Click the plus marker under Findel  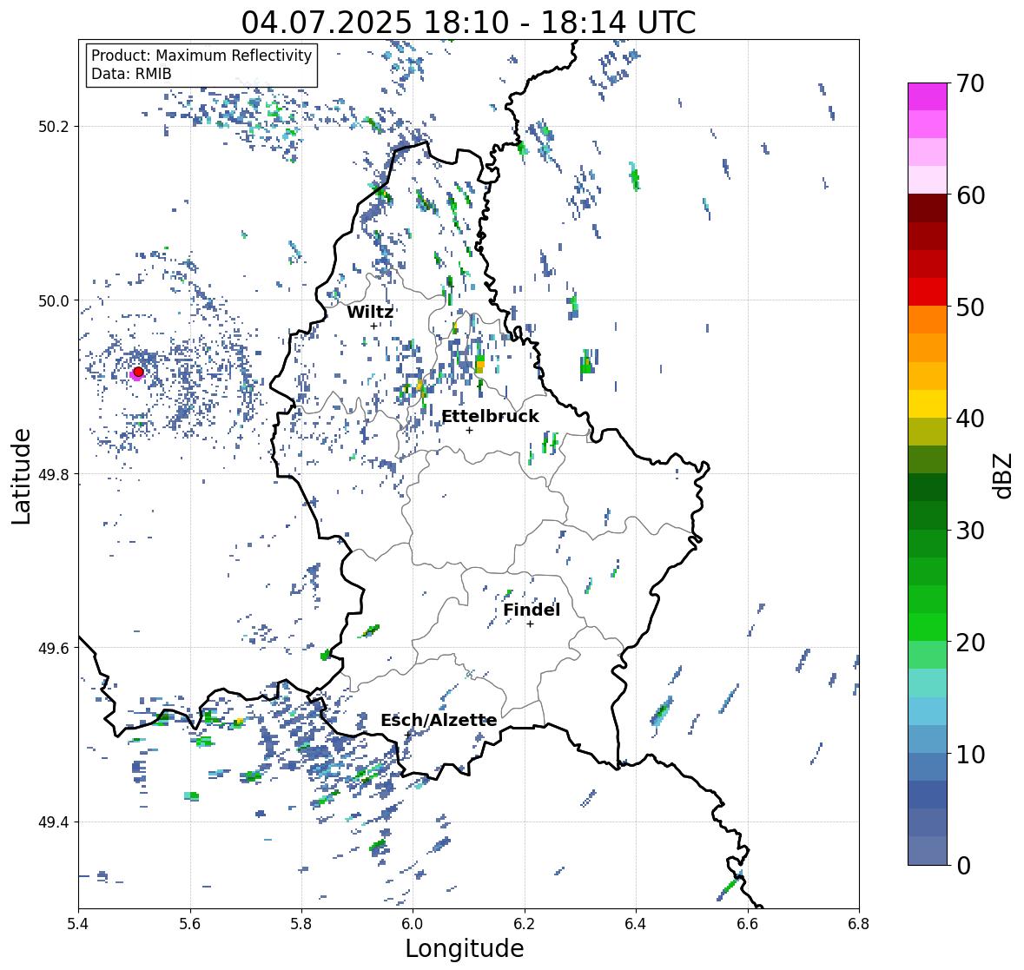click(531, 624)
